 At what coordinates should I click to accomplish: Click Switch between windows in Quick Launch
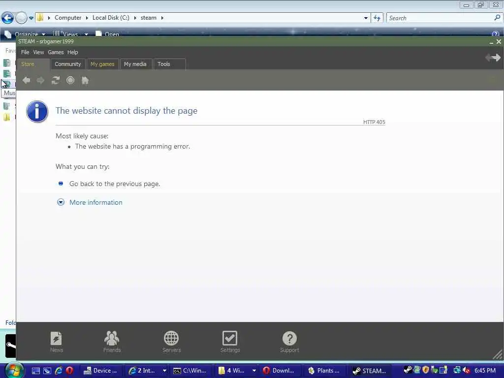click(x=47, y=371)
